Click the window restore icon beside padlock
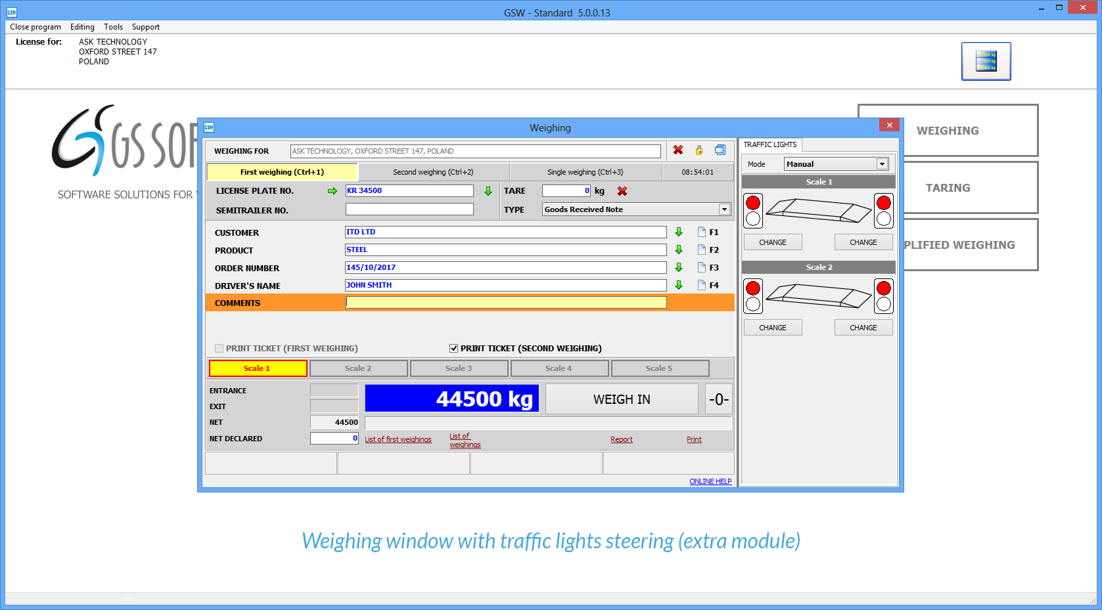The width and height of the screenshot is (1102, 610). click(x=720, y=150)
